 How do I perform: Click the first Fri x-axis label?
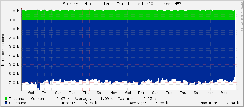point(44,93)
